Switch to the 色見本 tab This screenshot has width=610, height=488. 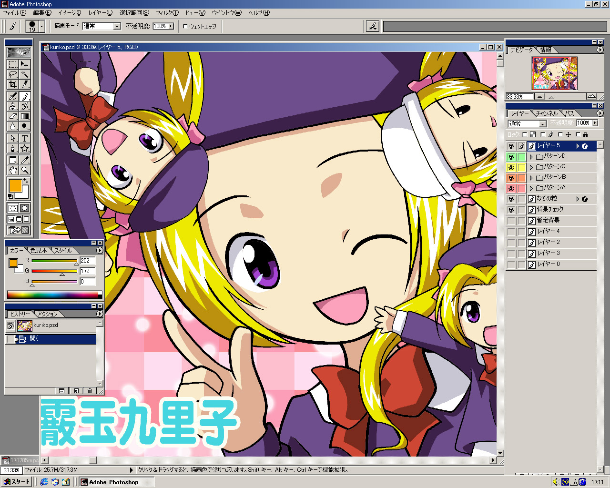39,250
